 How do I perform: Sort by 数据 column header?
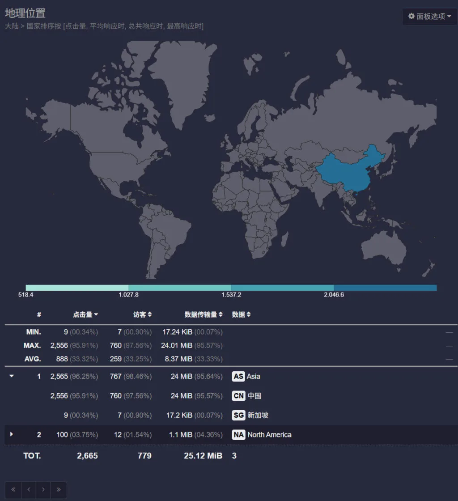(x=241, y=314)
